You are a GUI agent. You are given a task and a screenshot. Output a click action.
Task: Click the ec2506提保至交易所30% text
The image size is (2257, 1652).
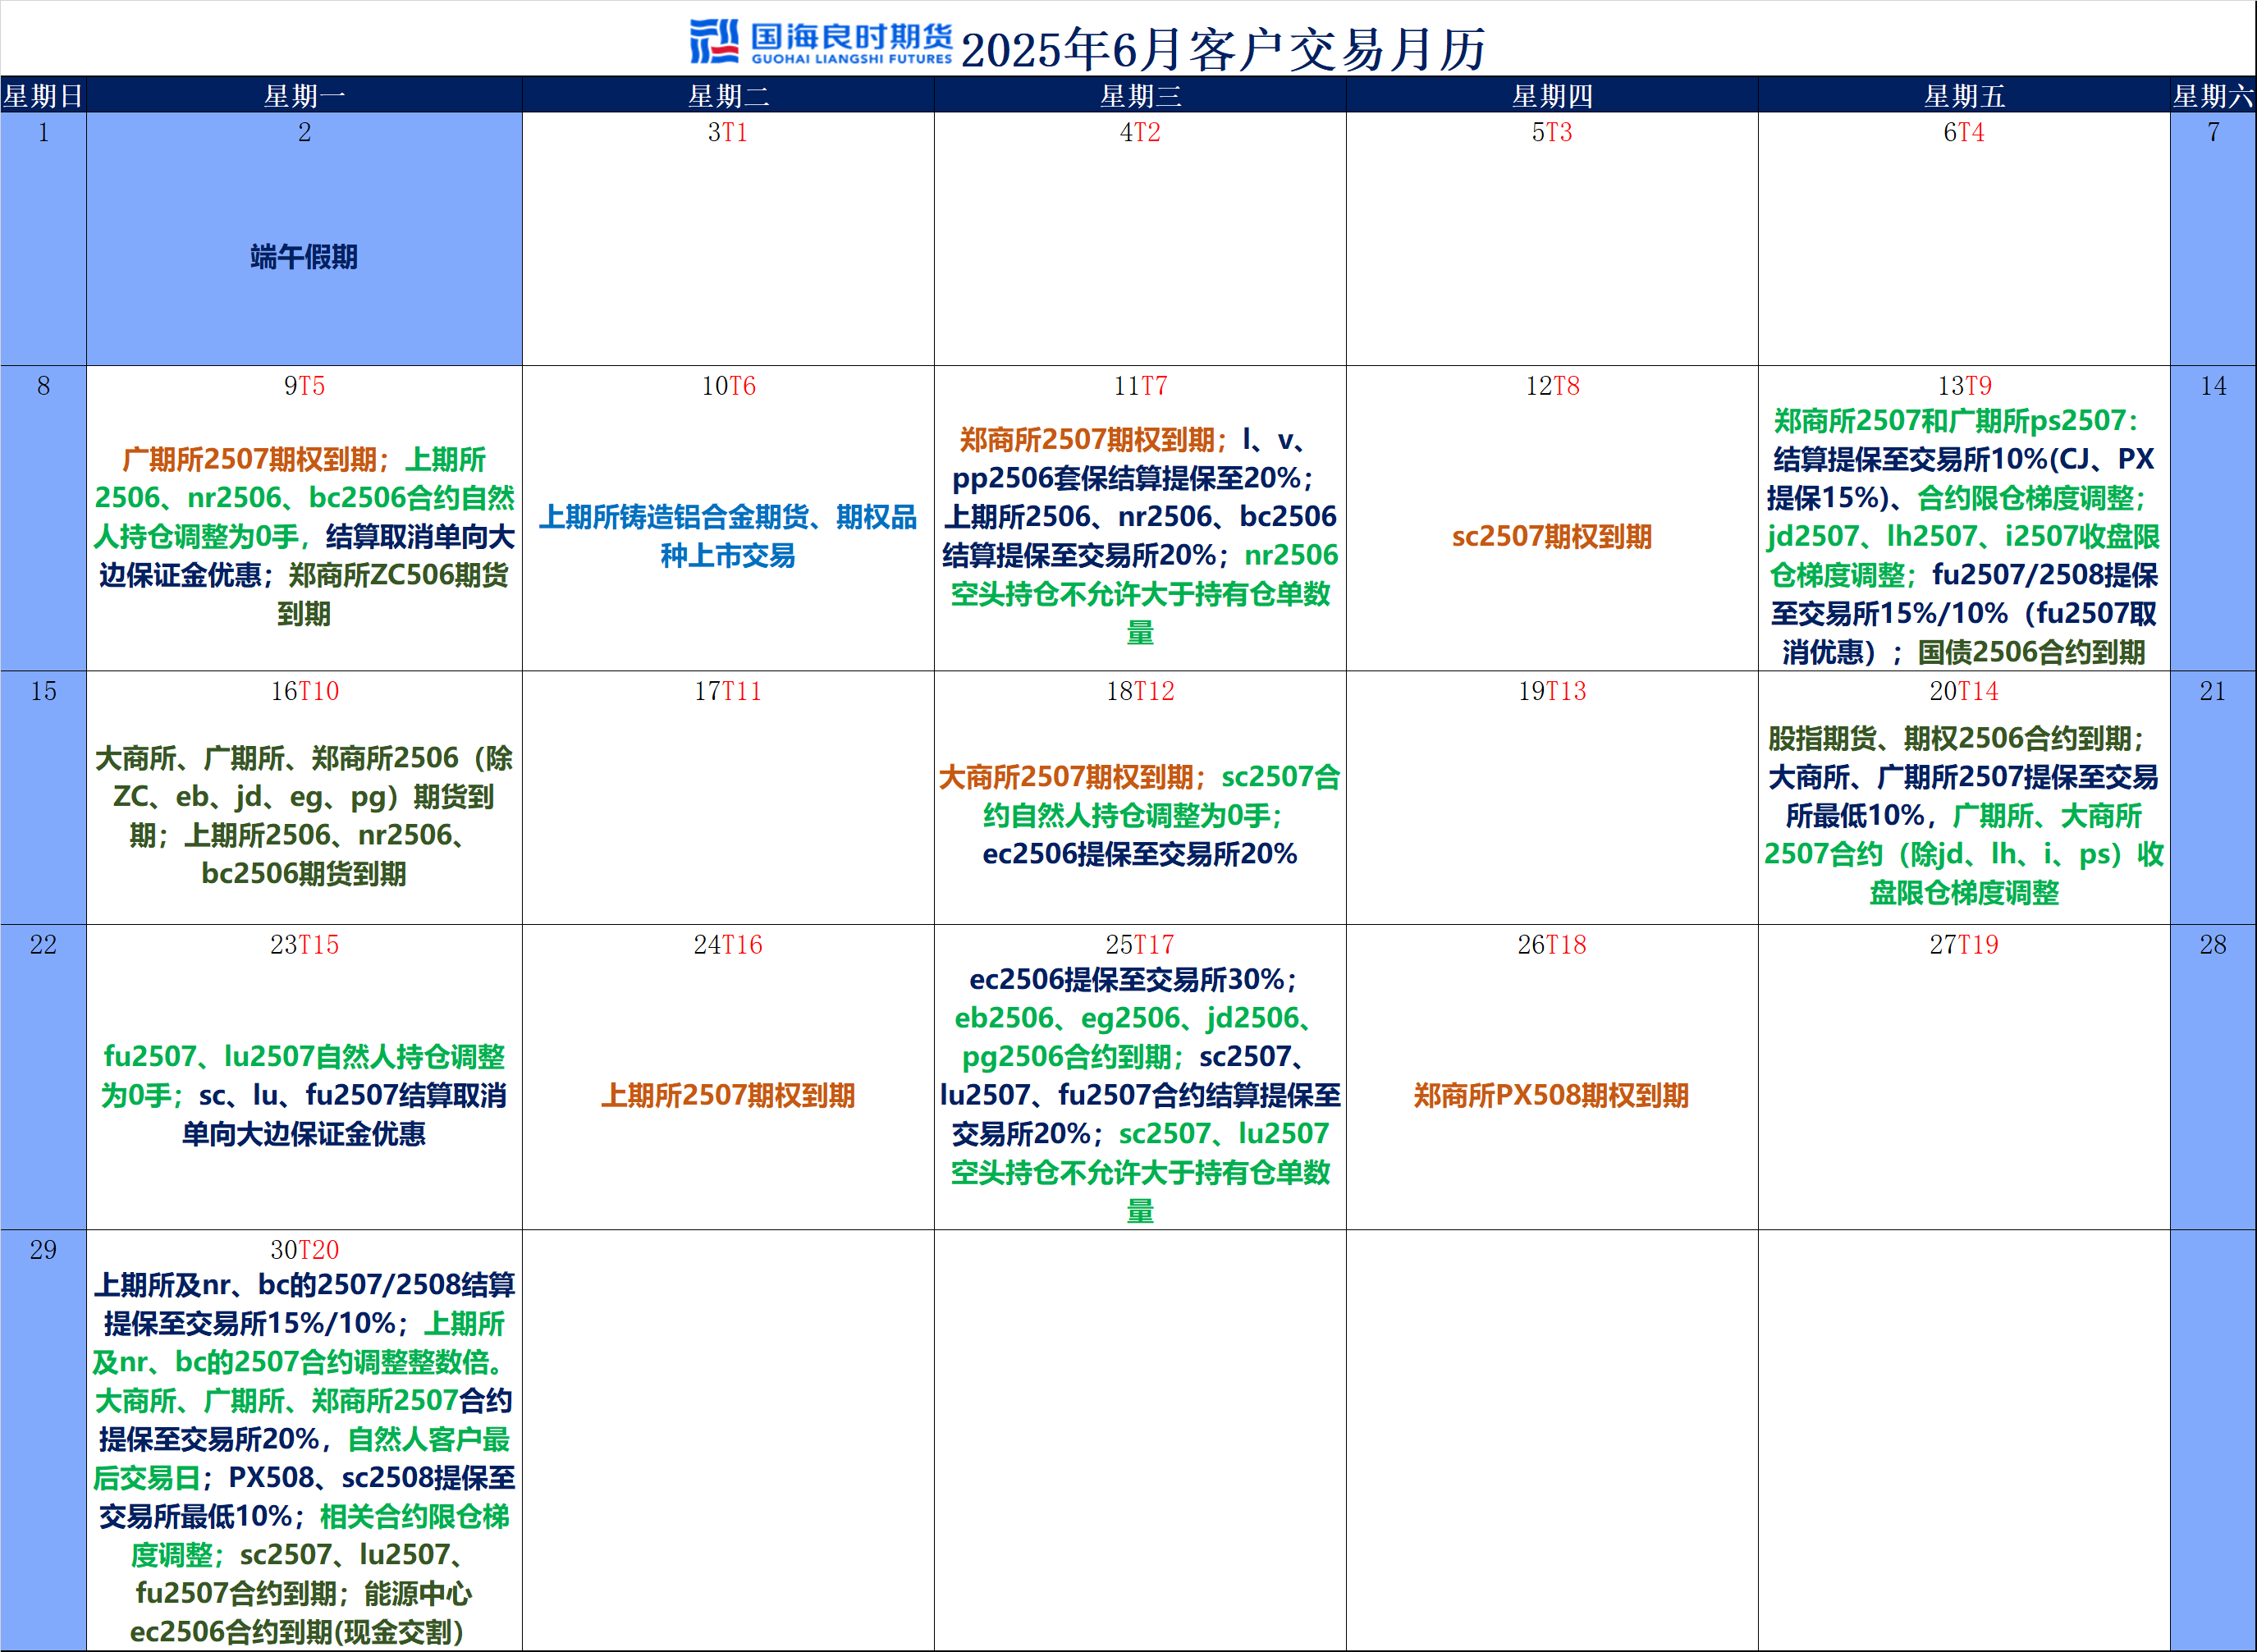pos(1132,979)
